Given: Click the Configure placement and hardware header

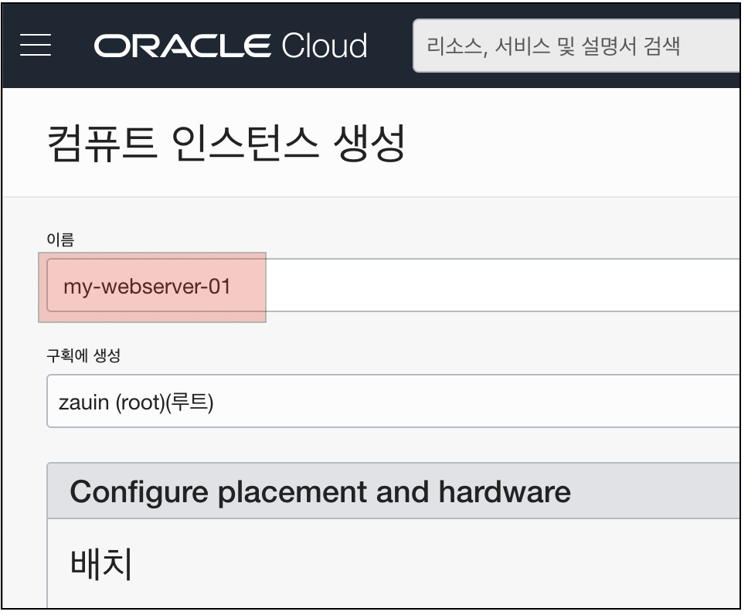Looking at the screenshot, I should coord(393,491).
